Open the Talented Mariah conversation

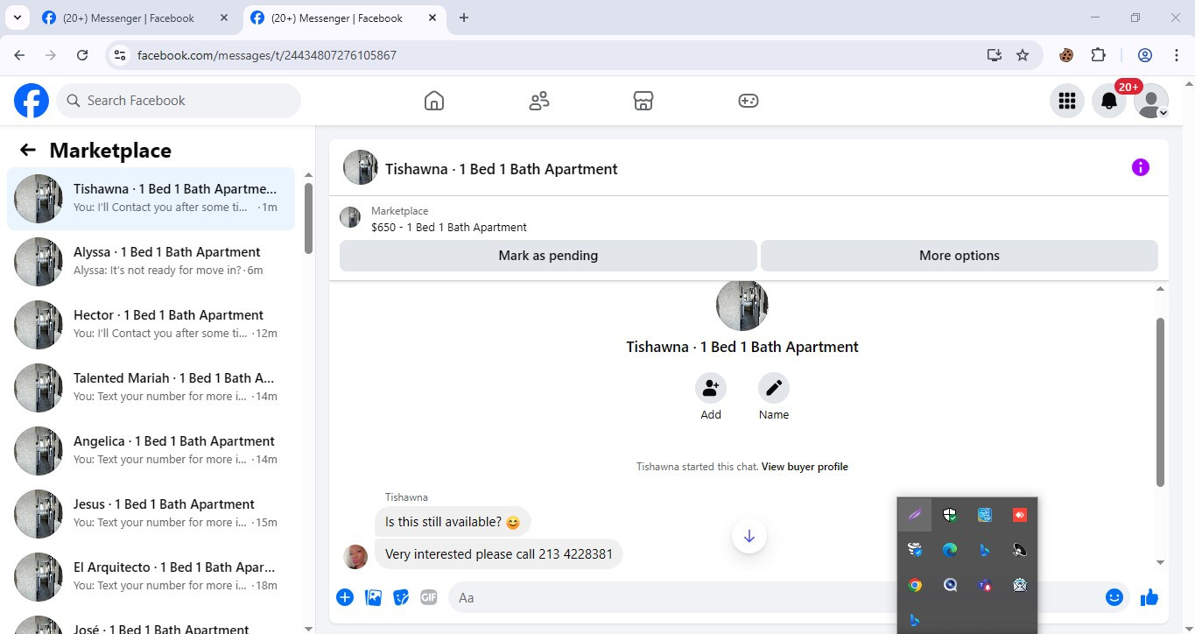(151, 388)
